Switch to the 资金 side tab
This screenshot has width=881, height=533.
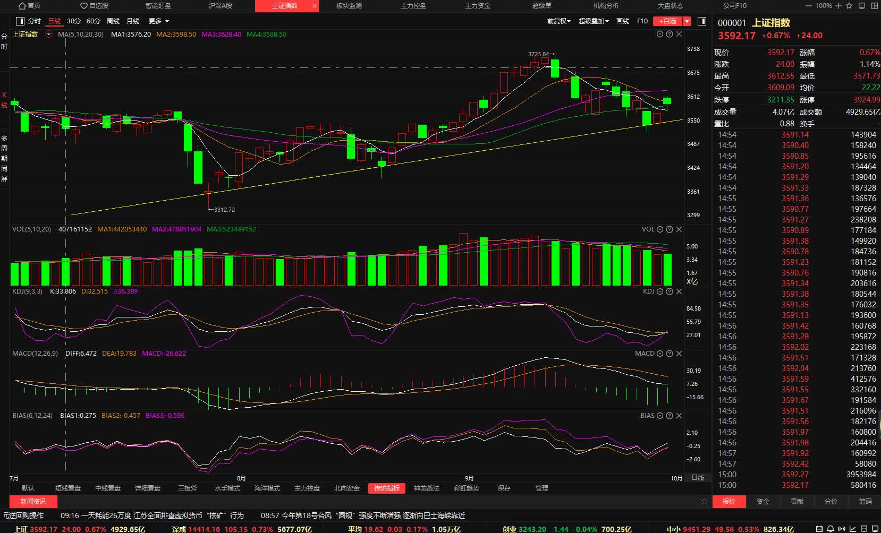click(x=763, y=502)
